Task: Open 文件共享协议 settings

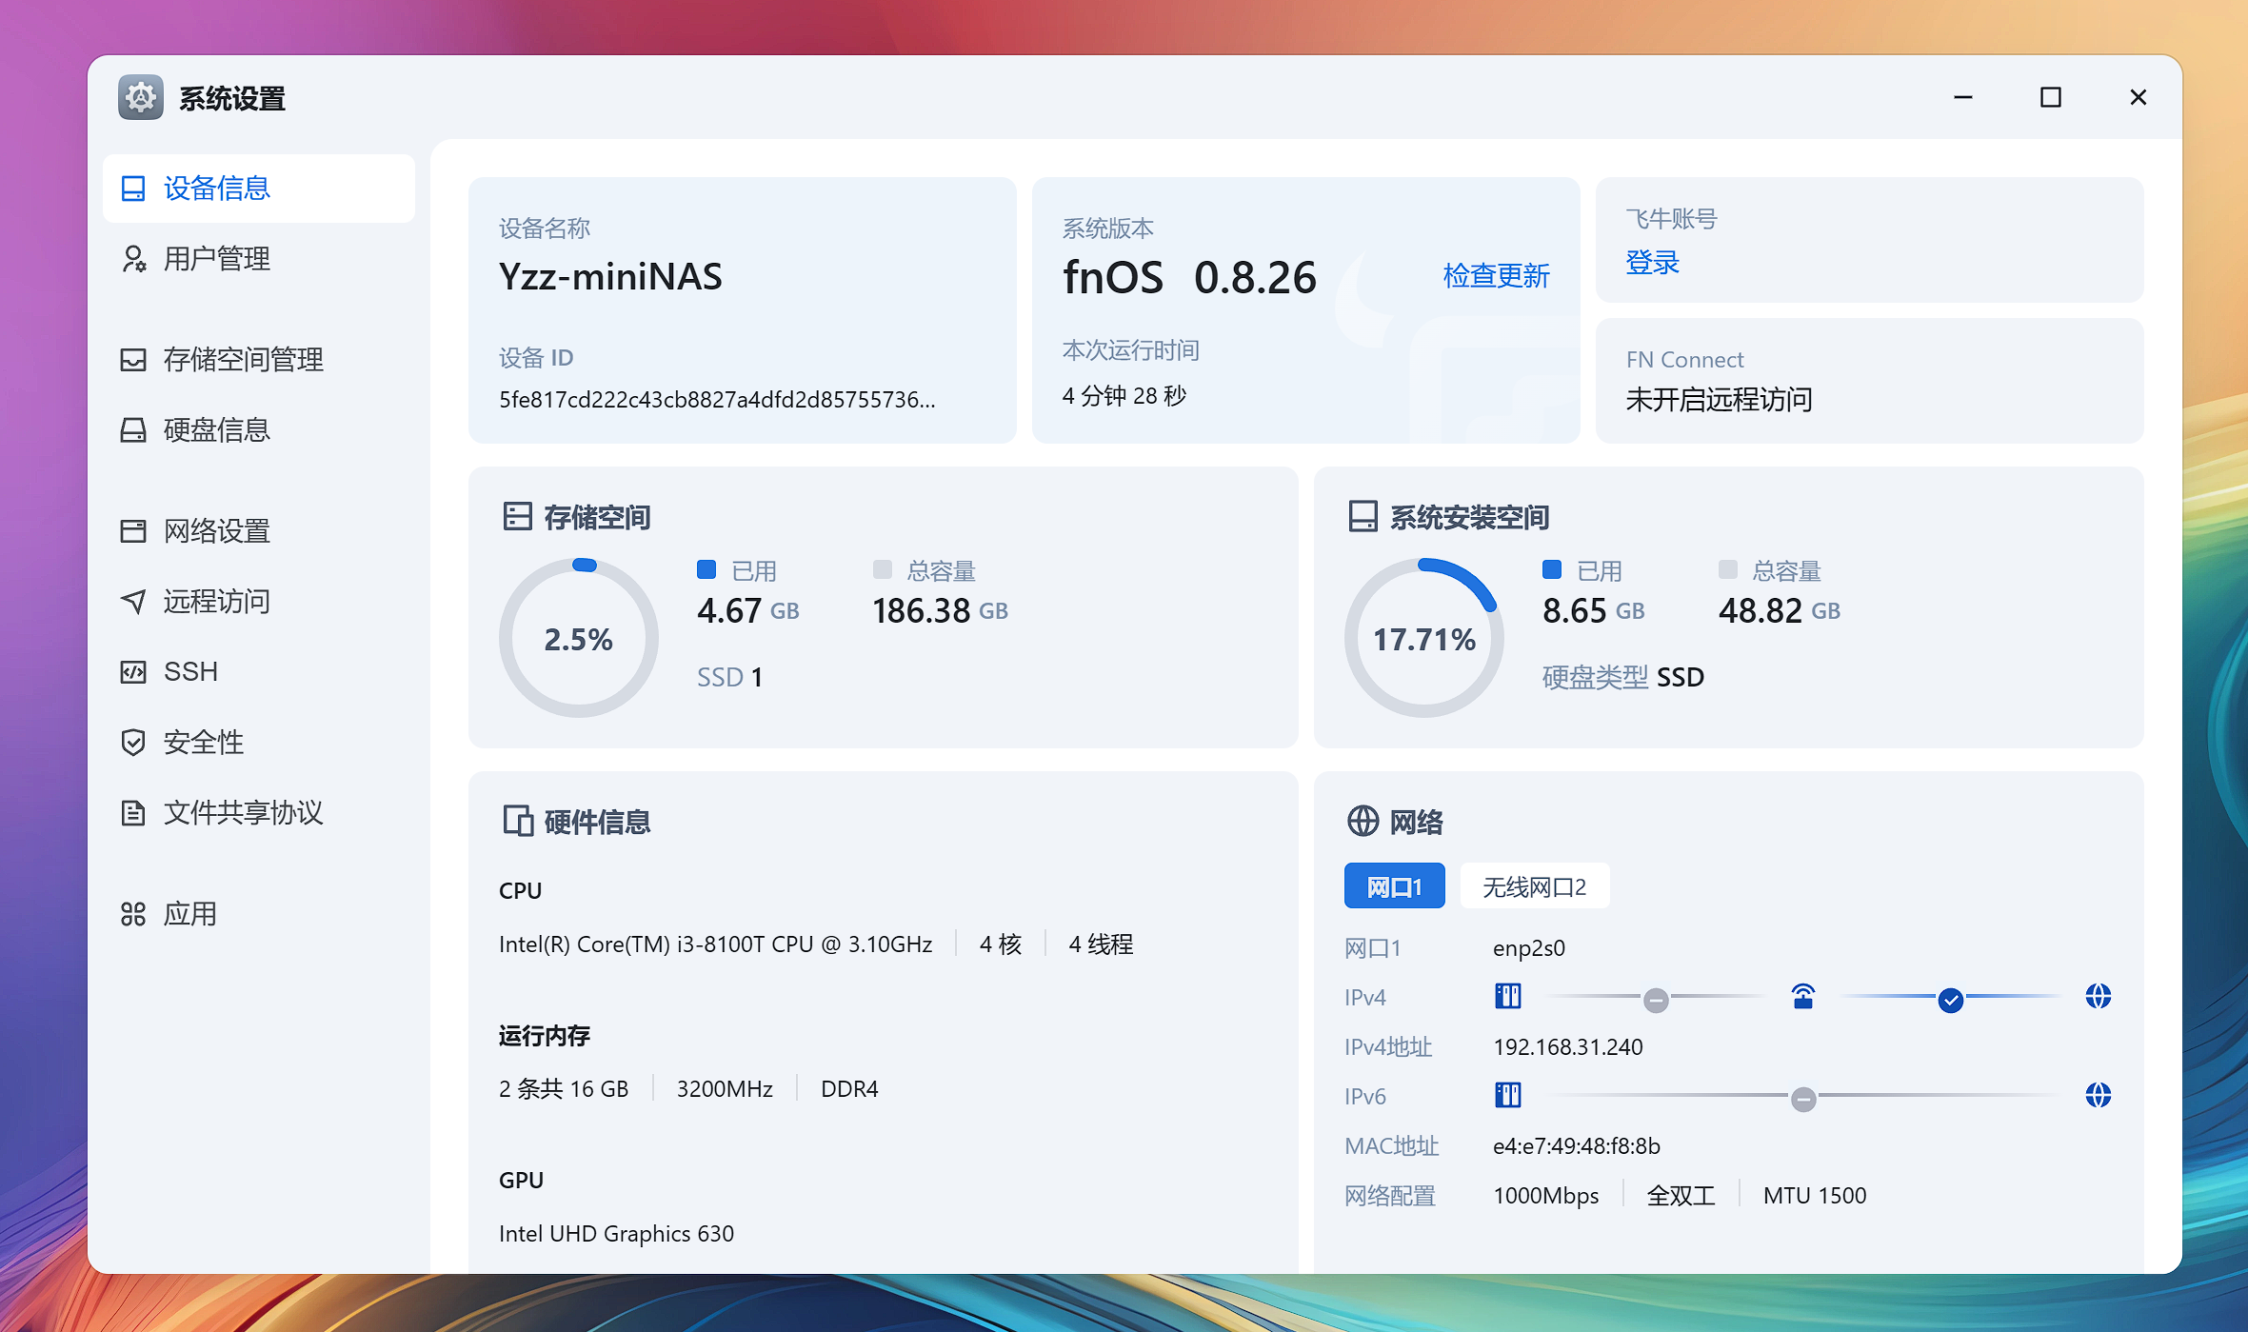Action: point(259,813)
